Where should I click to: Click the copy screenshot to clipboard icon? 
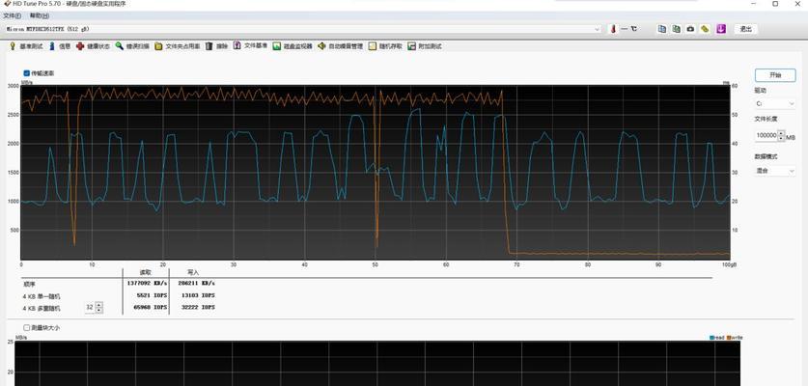(x=677, y=29)
